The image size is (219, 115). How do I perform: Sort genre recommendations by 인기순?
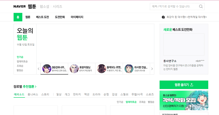[120, 102]
